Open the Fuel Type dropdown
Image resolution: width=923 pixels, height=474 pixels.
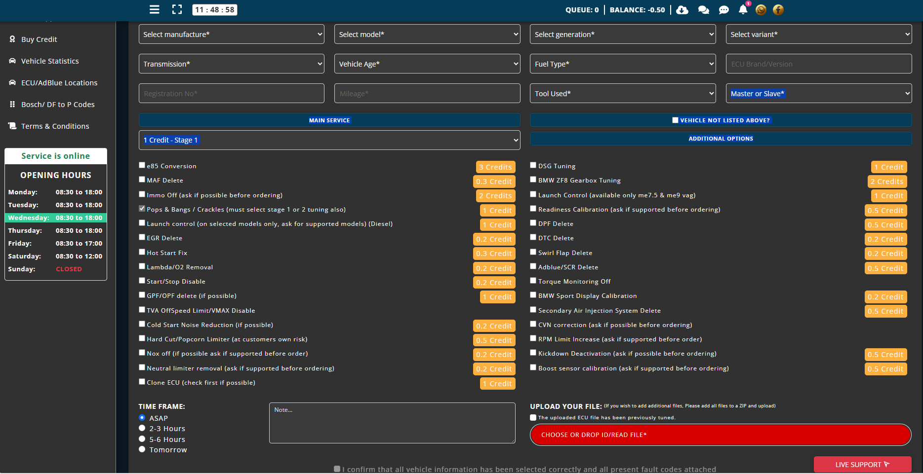click(x=622, y=64)
